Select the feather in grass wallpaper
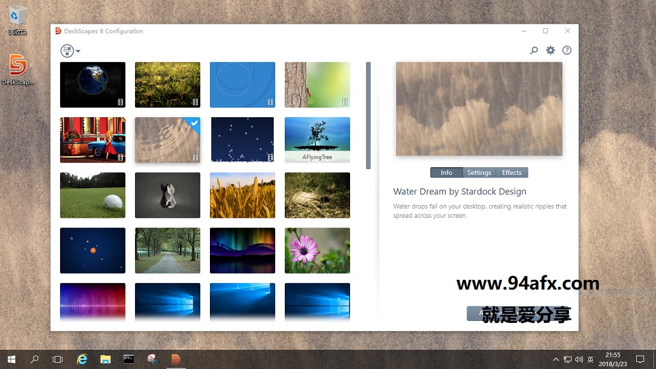The image size is (656, 369). pyautogui.click(x=317, y=195)
